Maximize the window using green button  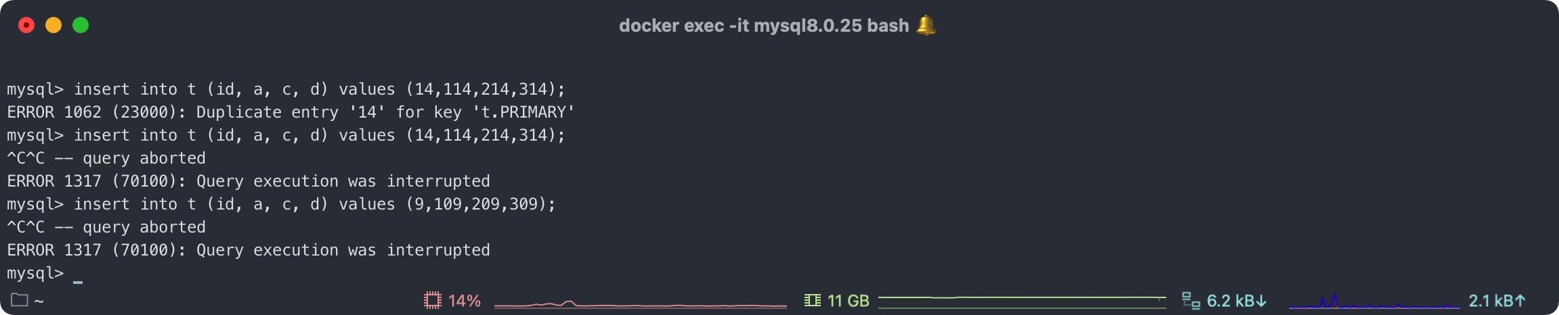coord(81,25)
